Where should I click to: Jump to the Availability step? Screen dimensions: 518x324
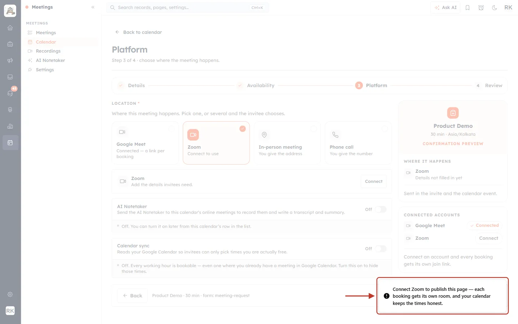click(256, 85)
